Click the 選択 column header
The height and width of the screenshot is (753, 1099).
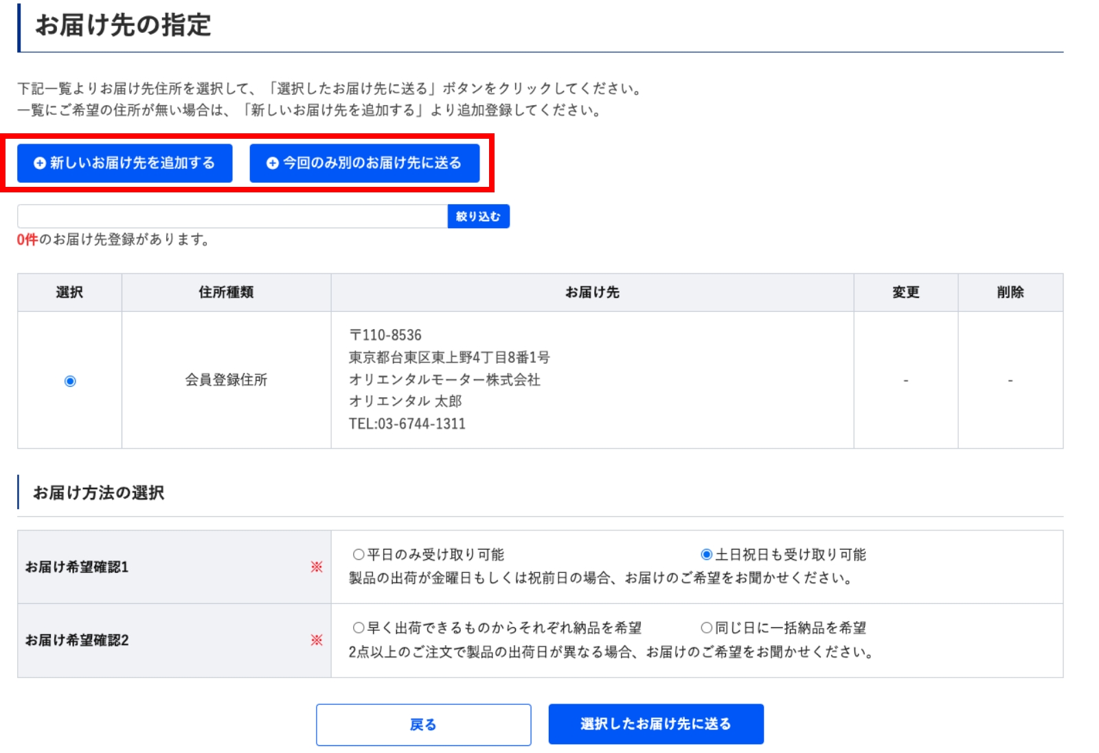coord(69,293)
